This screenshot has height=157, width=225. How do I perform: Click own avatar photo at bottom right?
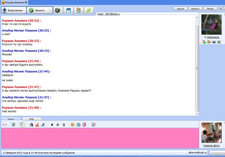212,133
